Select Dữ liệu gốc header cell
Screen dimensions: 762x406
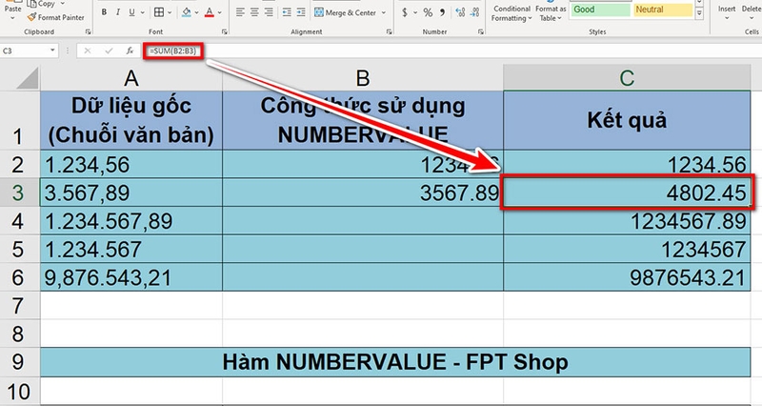[131, 120]
